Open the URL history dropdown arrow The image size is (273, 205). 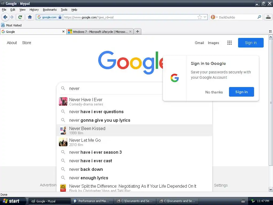pyautogui.click(x=205, y=17)
